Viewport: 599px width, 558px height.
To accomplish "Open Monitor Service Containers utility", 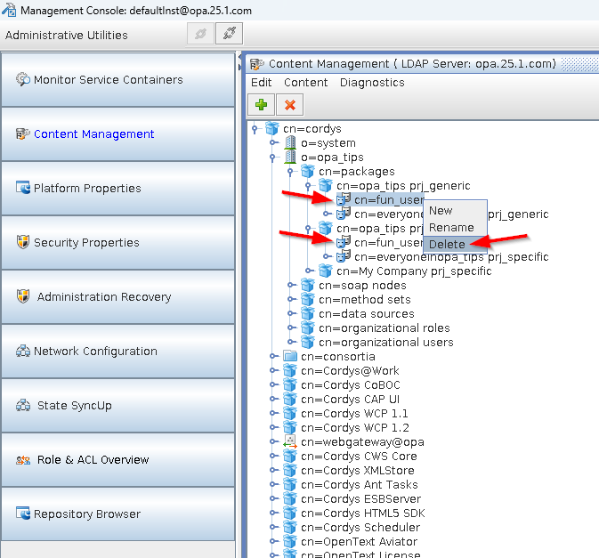I will pyautogui.click(x=118, y=80).
